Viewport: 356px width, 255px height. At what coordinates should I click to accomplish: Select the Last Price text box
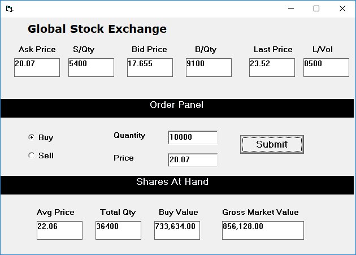pos(272,67)
